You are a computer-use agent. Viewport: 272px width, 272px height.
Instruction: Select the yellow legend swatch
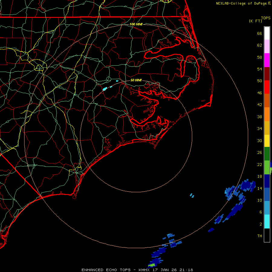[x=267, y=141]
